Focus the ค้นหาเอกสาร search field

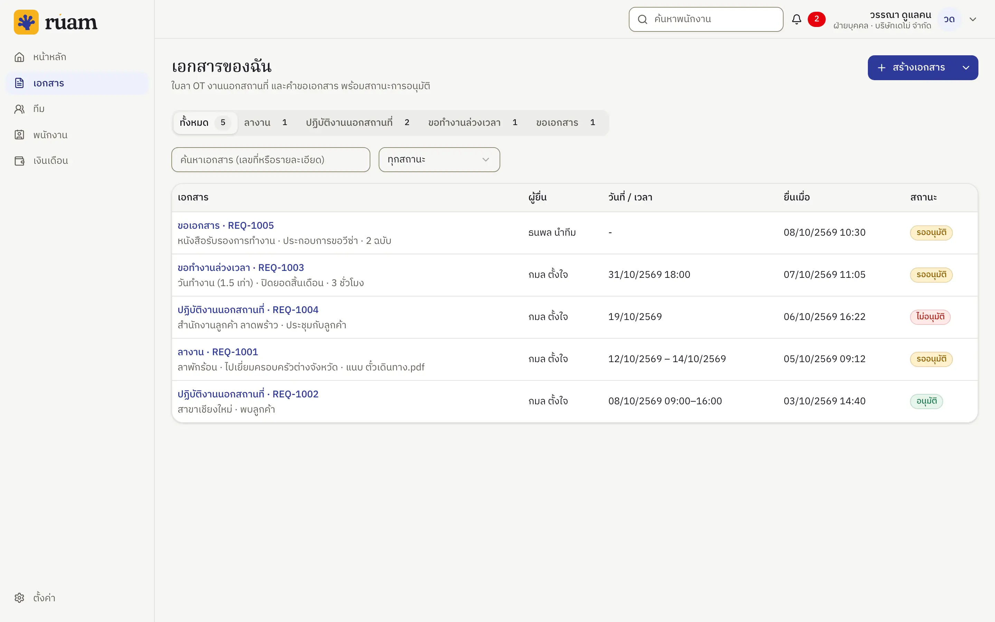[x=271, y=160]
